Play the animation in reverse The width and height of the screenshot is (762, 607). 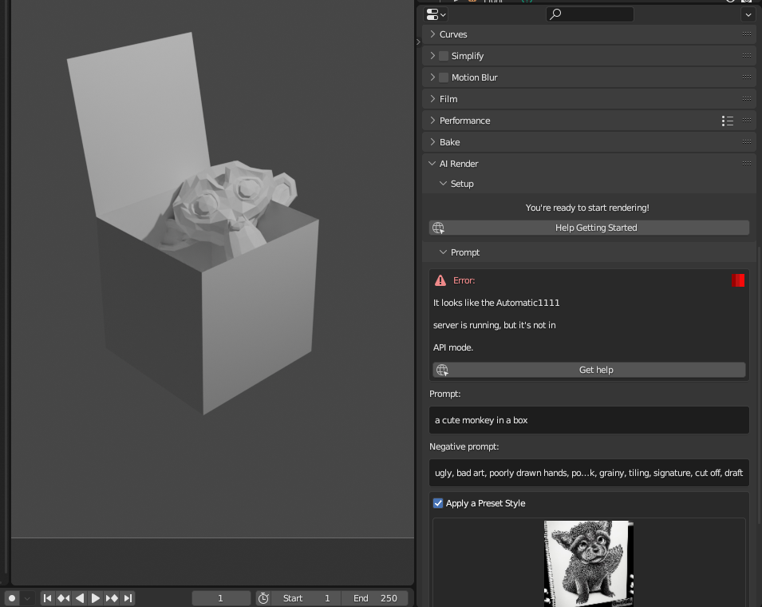pos(80,597)
